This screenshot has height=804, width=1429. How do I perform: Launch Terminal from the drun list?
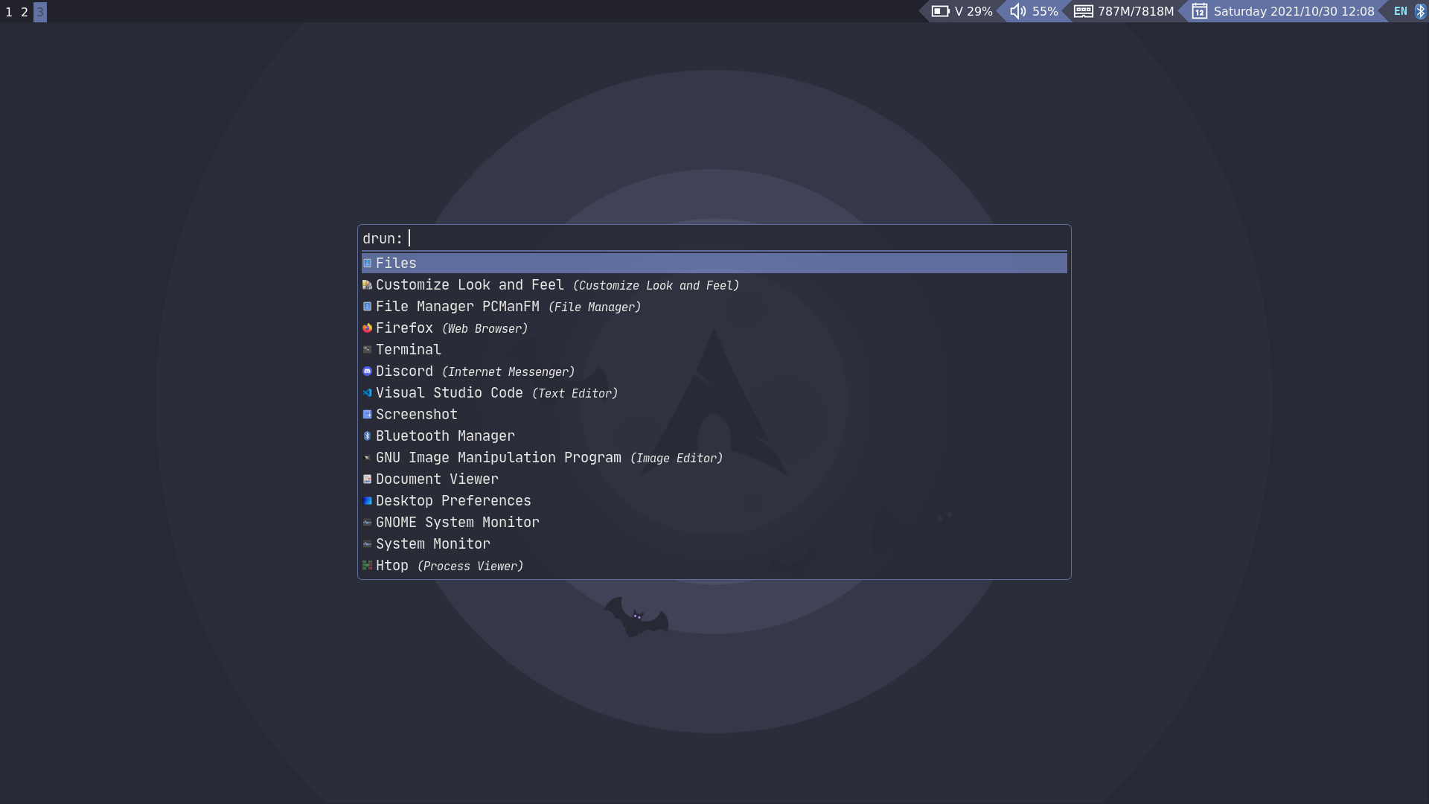(408, 350)
